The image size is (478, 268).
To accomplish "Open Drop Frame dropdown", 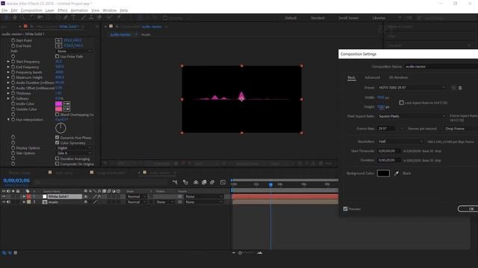I will 460,129.
